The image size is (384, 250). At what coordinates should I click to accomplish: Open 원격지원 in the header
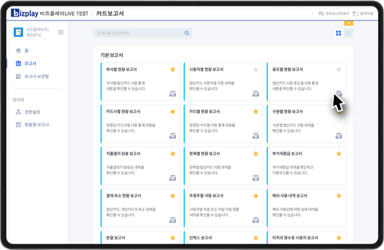click(x=363, y=14)
